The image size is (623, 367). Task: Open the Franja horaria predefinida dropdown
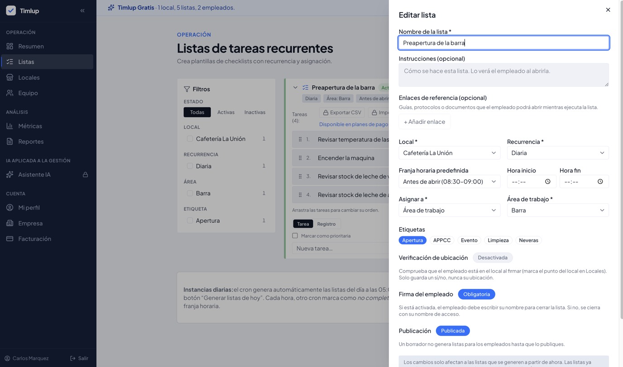point(450,182)
